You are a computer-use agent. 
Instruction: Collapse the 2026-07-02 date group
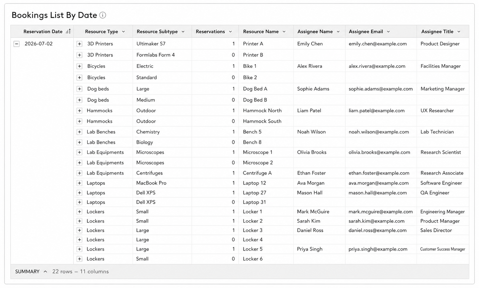tap(17, 44)
